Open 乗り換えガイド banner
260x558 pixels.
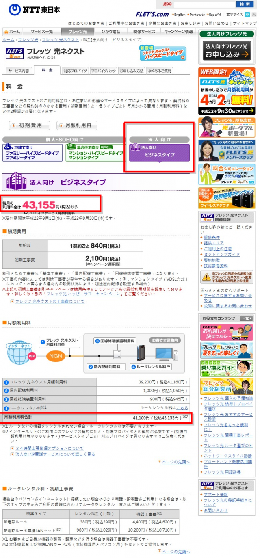pos(227,368)
